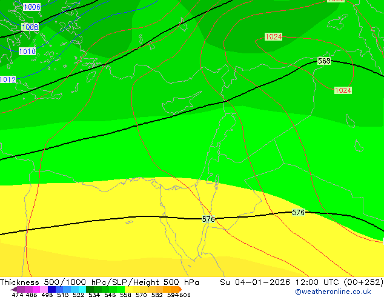This screenshot has height=297, width=384.
Task: Click the legend value 522
Action: point(78,295)
